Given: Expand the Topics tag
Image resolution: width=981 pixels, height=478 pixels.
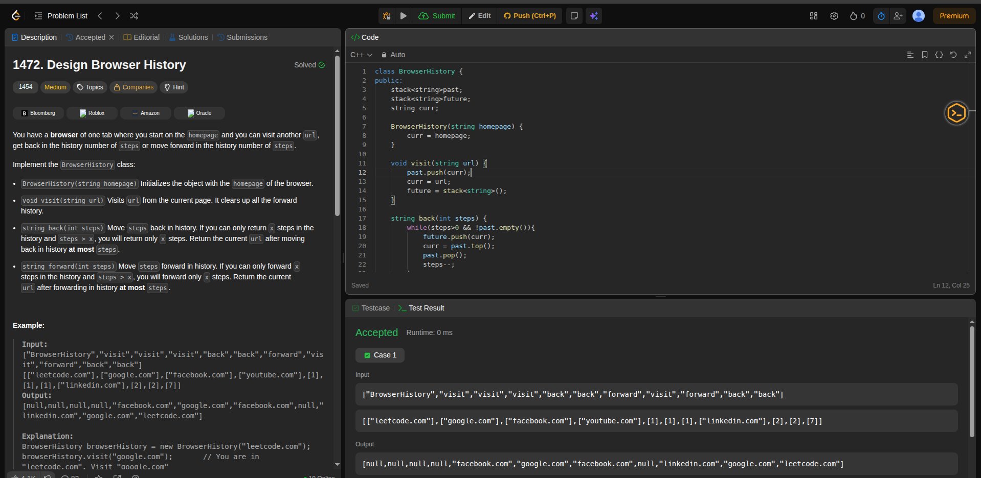Looking at the screenshot, I should (90, 87).
